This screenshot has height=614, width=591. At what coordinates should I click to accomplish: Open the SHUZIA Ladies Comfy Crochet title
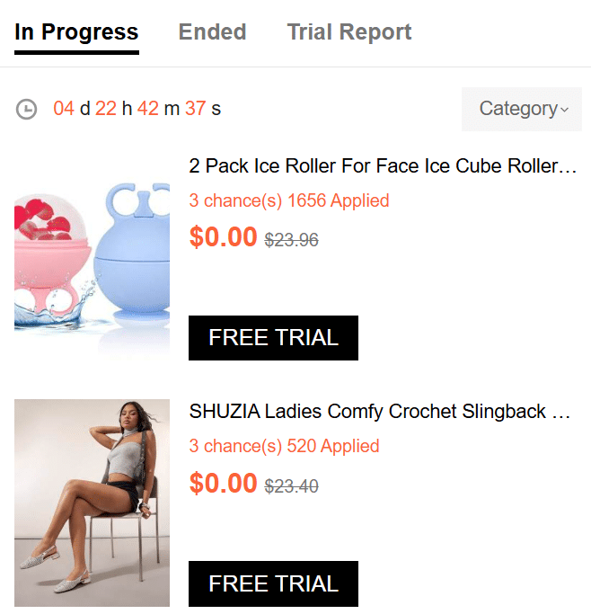(x=380, y=412)
